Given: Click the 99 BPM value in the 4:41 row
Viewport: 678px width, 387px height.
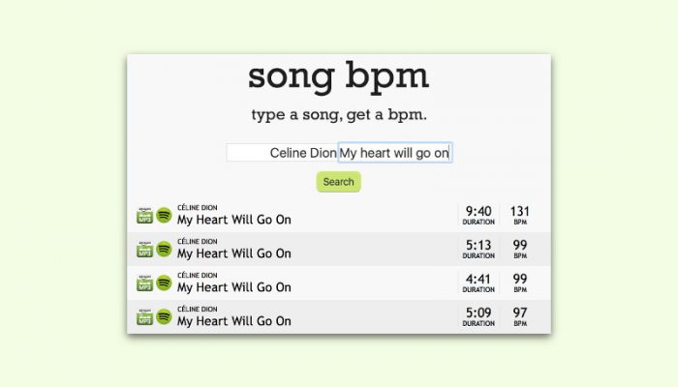Looking at the screenshot, I should 520,279.
